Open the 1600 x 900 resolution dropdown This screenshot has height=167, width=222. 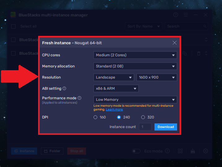pos(157,77)
